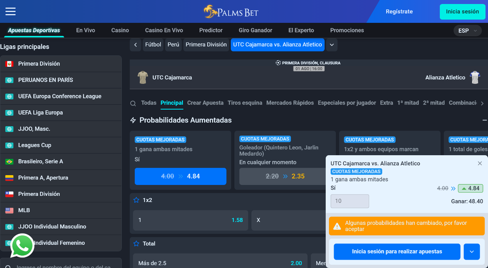Click the UTC Cajamarca jersey icon

[x=143, y=77]
